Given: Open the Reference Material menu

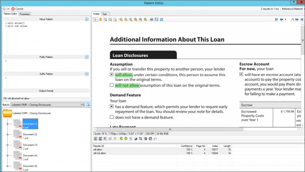Looking at the screenshot, I should coord(292,9).
